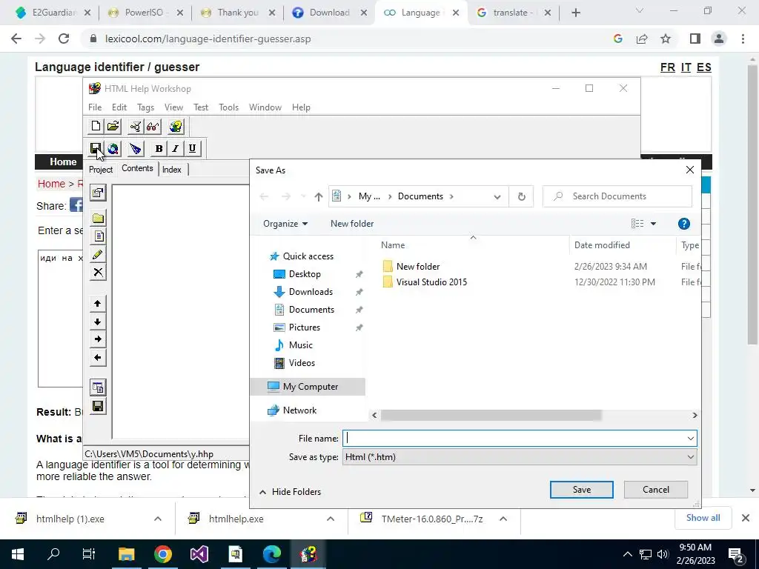Toggle Italic formatting button
The width and height of the screenshot is (759, 569).
(x=175, y=148)
